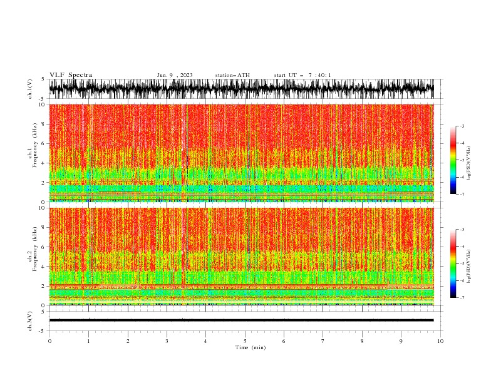
Task: Click time axis tick label '0'
Action: (49, 341)
